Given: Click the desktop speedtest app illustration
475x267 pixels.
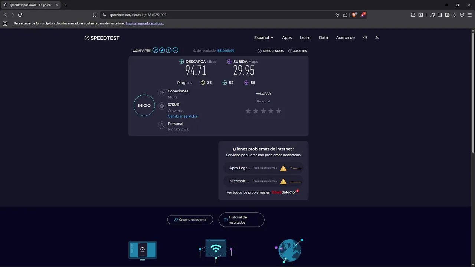Looking at the screenshot, I should click(x=142, y=250).
